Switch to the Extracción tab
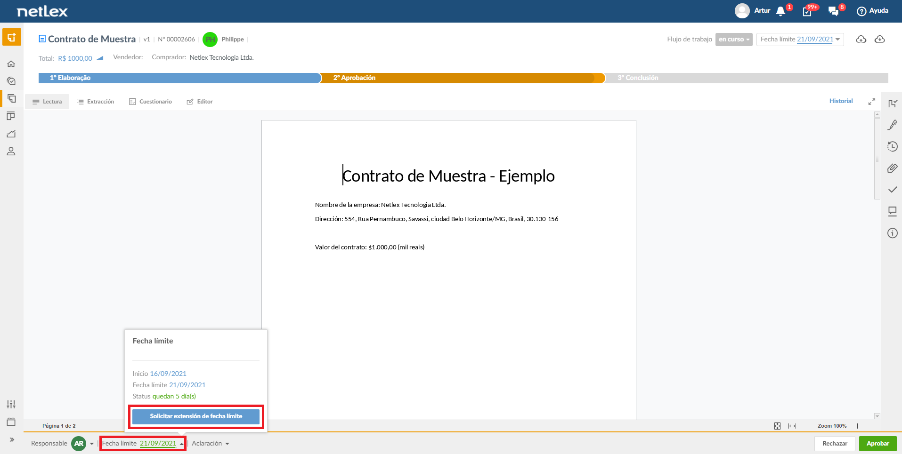This screenshot has width=902, height=454. click(x=96, y=102)
